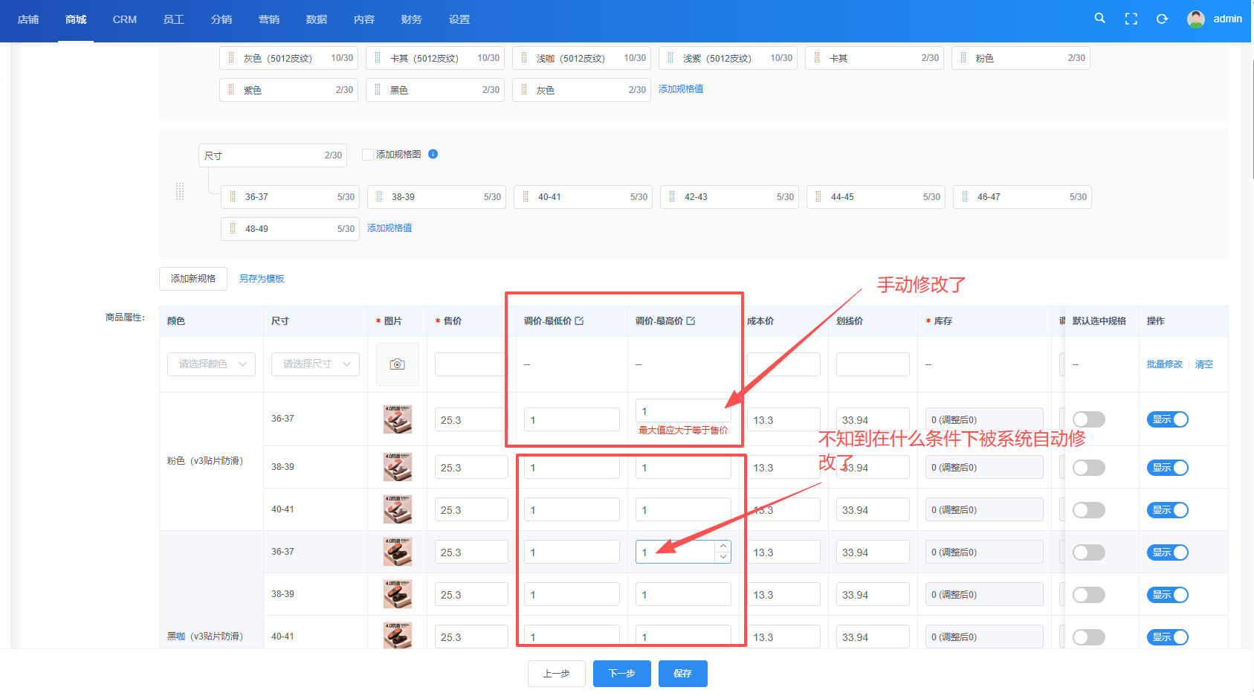
Task: Click the 另存为模板 link
Action: [x=262, y=279]
